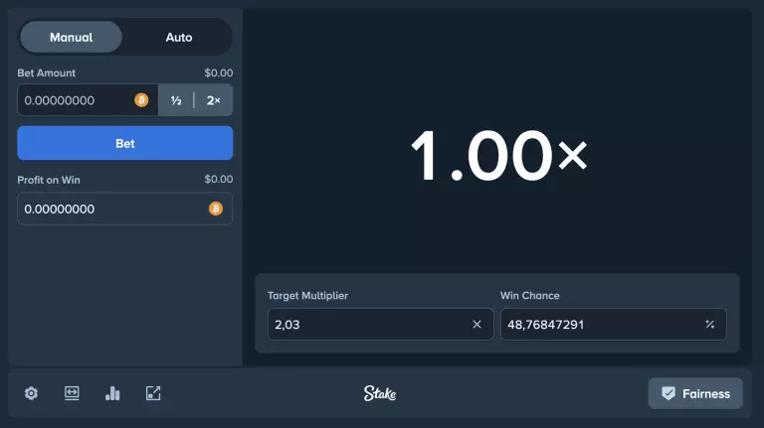Click the Target Multiplier label
Screen dimensions: 764x428
[307, 295]
